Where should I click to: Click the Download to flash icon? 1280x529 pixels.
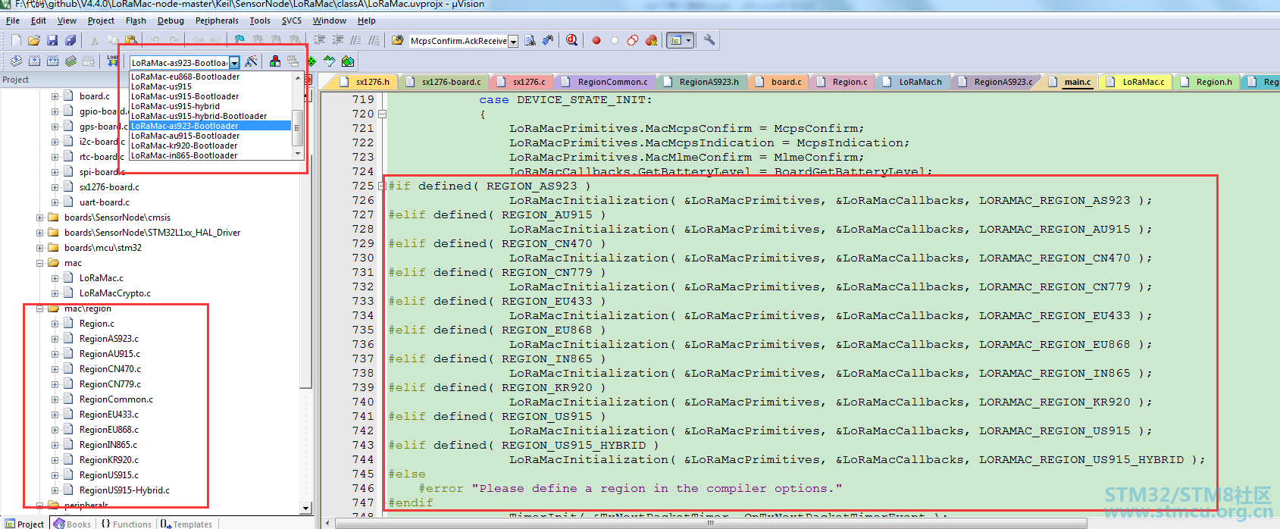[112, 61]
